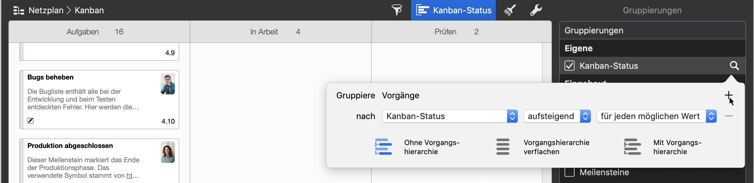The height and width of the screenshot is (183, 754).
Task: Open the für jeden möglichen Wert dropdown
Action: [656, 116]
